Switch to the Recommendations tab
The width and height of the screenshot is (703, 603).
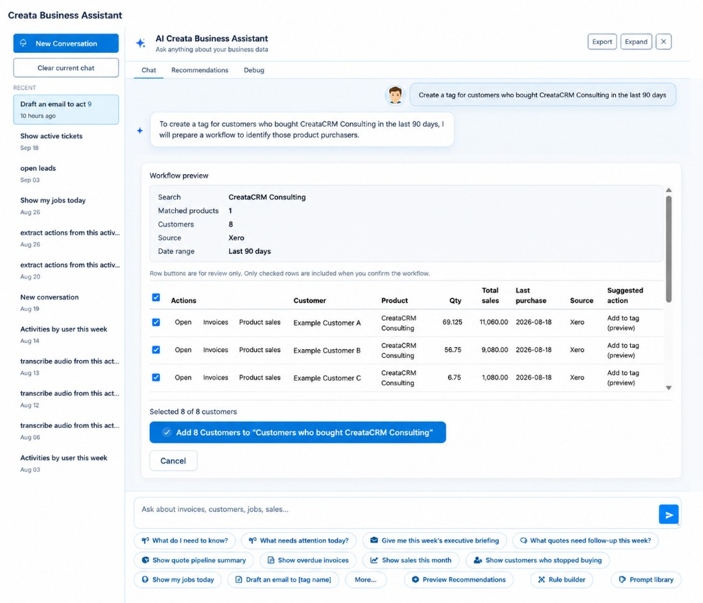point(200,70)
